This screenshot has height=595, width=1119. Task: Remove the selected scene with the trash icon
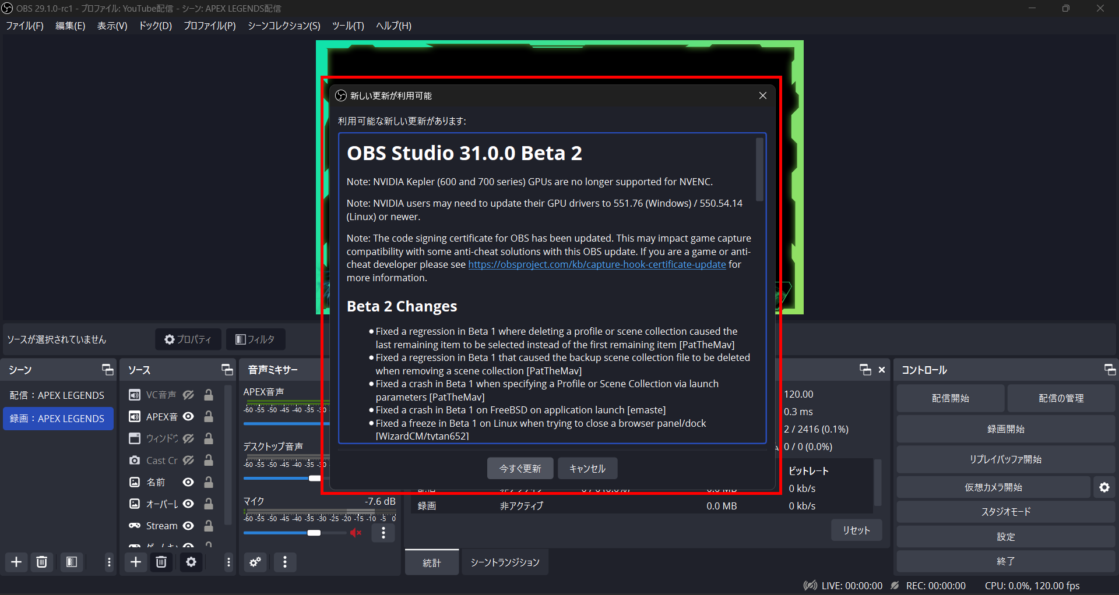[x=42, y=562]
